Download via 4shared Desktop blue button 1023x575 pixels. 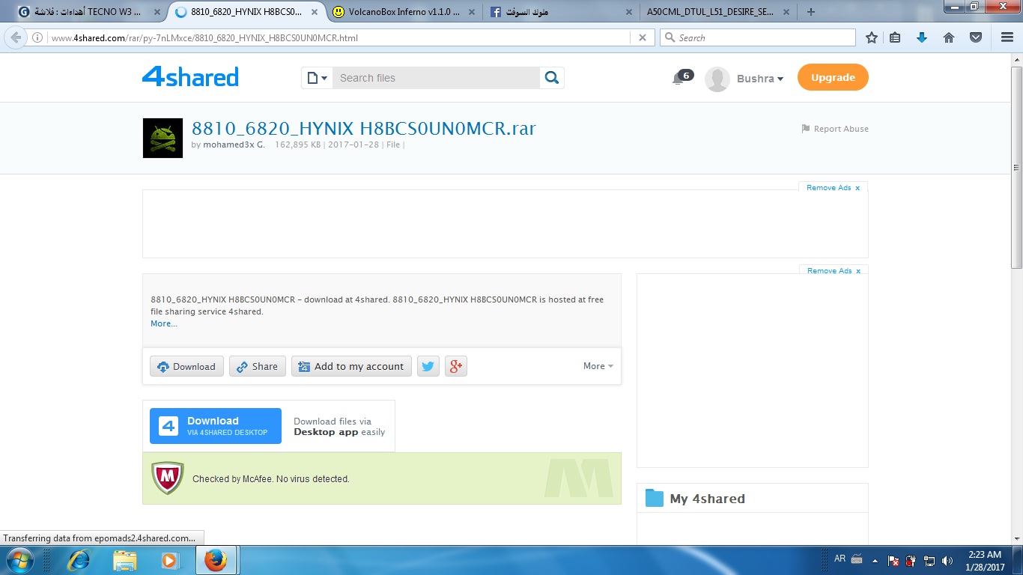[x=216, y=426]
